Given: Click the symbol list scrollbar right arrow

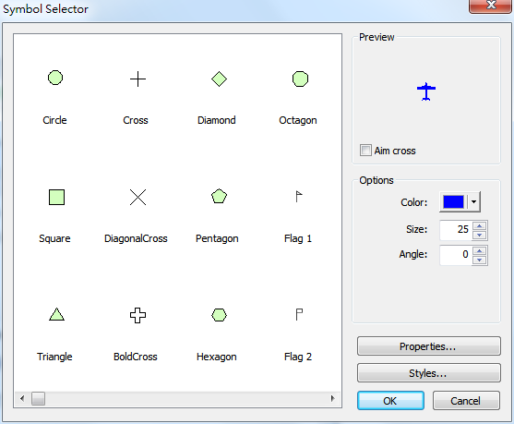Looking at the screenshot, I should coord(333,399).
